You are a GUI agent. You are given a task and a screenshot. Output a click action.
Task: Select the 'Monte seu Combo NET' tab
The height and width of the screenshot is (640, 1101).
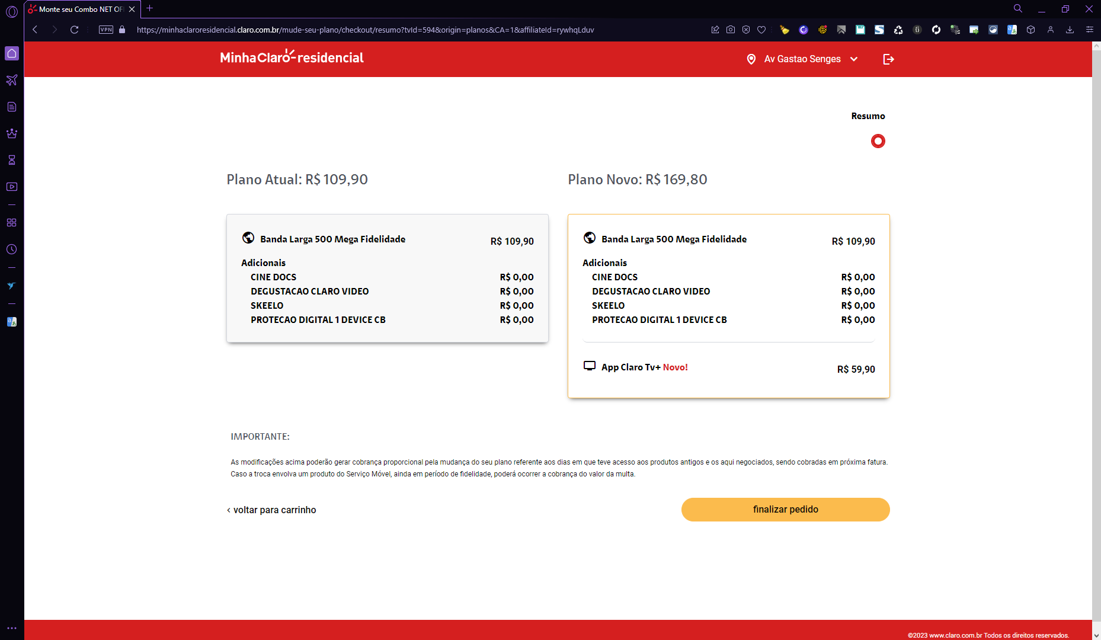coord(81,9)
